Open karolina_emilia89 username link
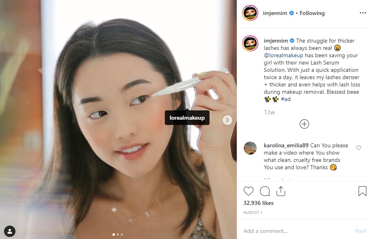The height and width of the screenshot is (239, 370). click(286, 145)
